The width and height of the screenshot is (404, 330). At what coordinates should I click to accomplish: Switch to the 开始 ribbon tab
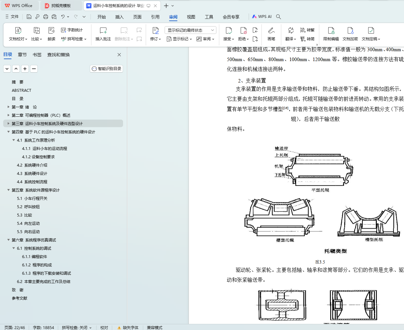tap(102, 17)
